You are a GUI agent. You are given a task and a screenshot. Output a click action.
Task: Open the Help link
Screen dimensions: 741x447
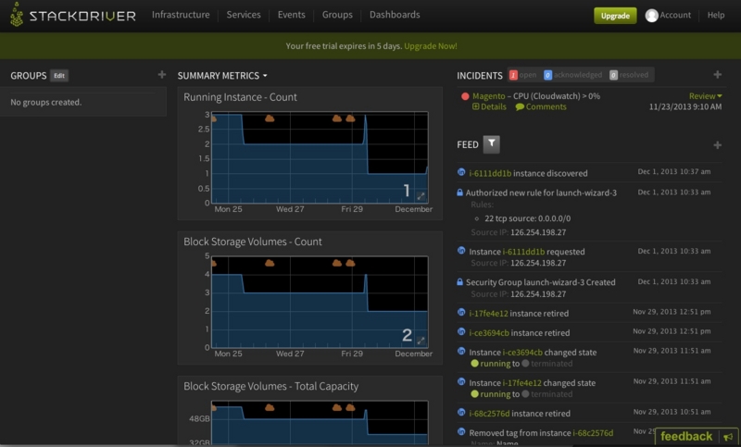pos(715,15)
